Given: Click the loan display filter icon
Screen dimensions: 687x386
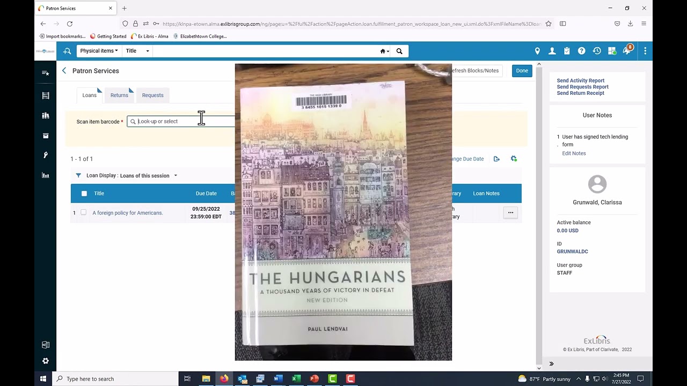Looking at the screenshot, I should coord(78,175).
